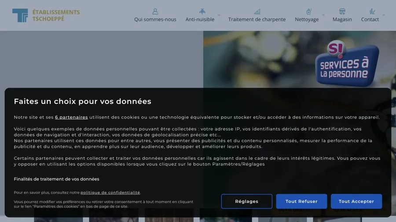
Task: Click the Services à la personne badge
Action: coord(347,64)
